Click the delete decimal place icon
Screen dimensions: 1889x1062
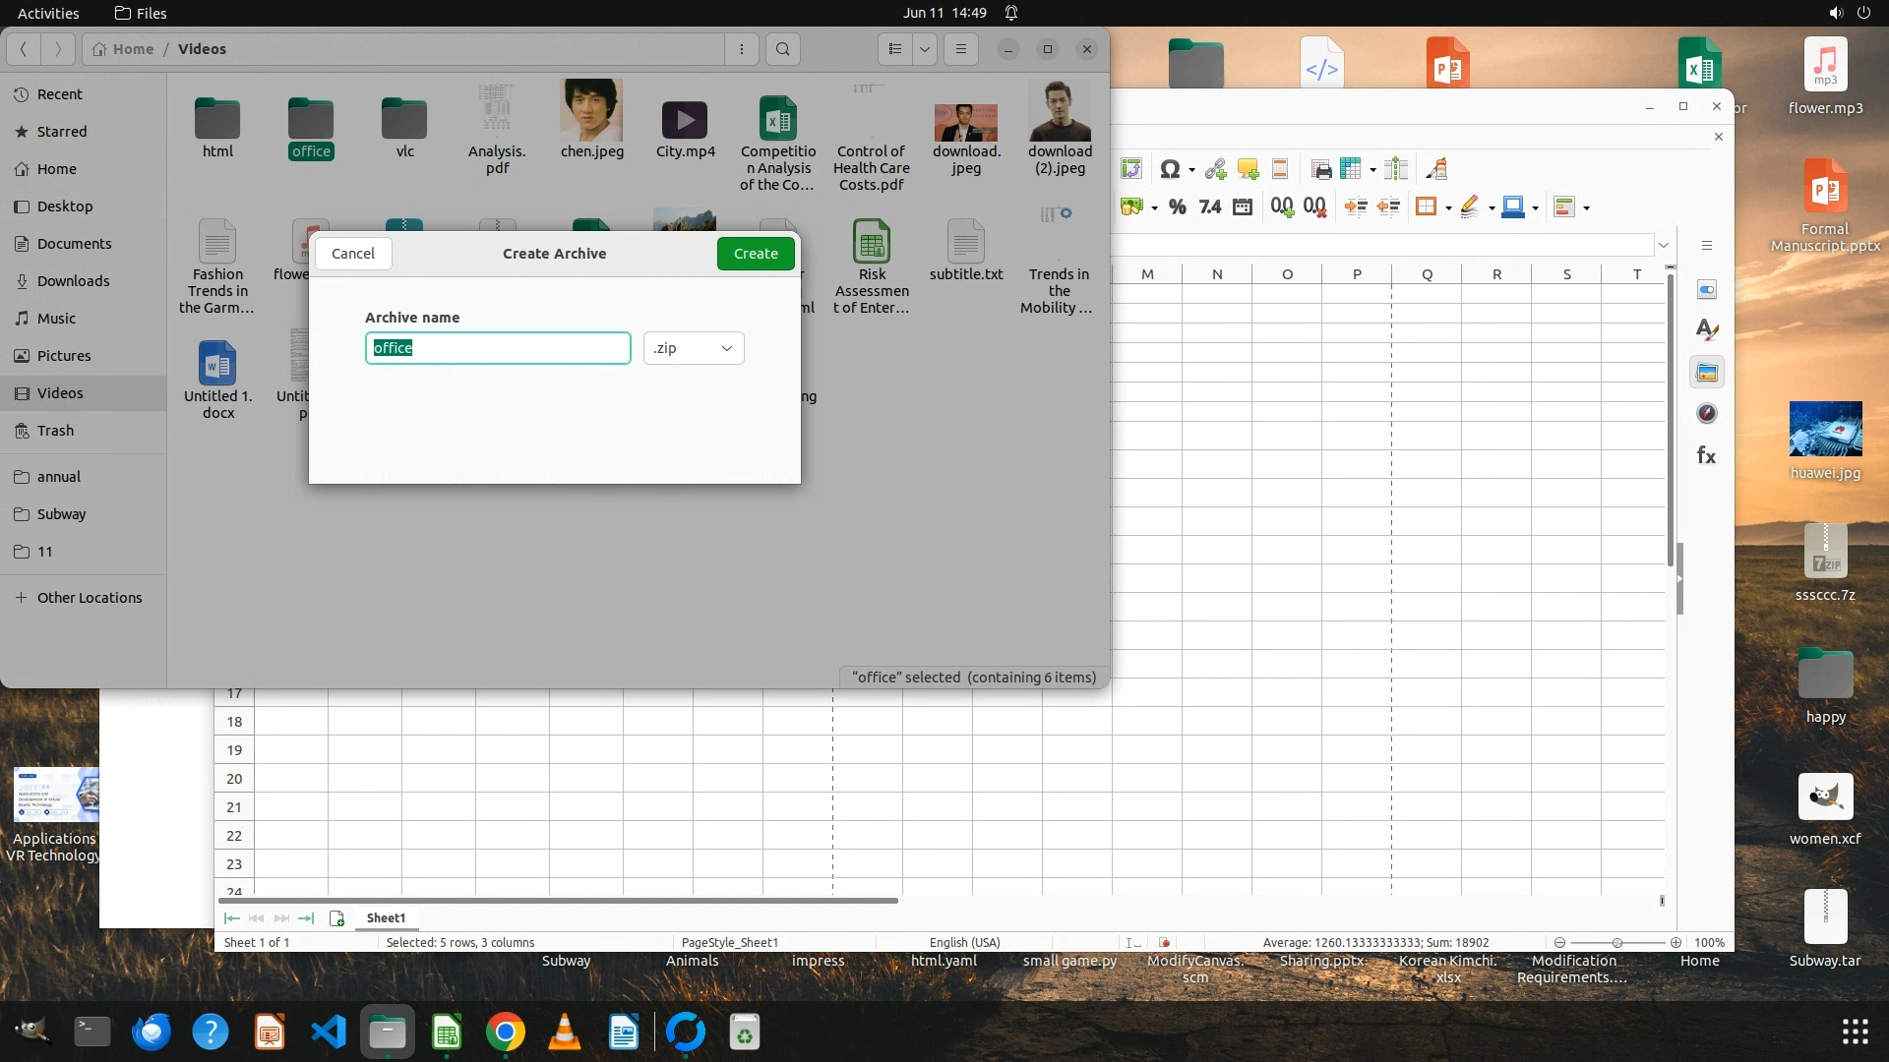point(1314,207)
